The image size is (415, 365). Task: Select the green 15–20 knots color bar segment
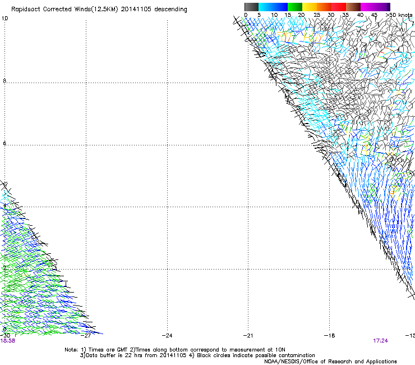tap(295, 7)
